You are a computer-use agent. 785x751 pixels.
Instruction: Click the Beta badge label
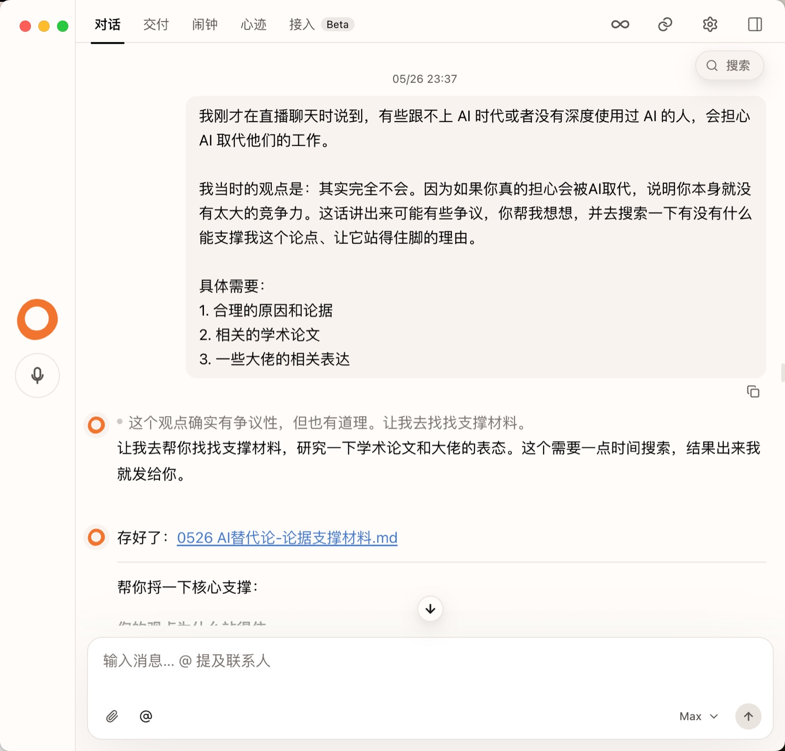338,25
